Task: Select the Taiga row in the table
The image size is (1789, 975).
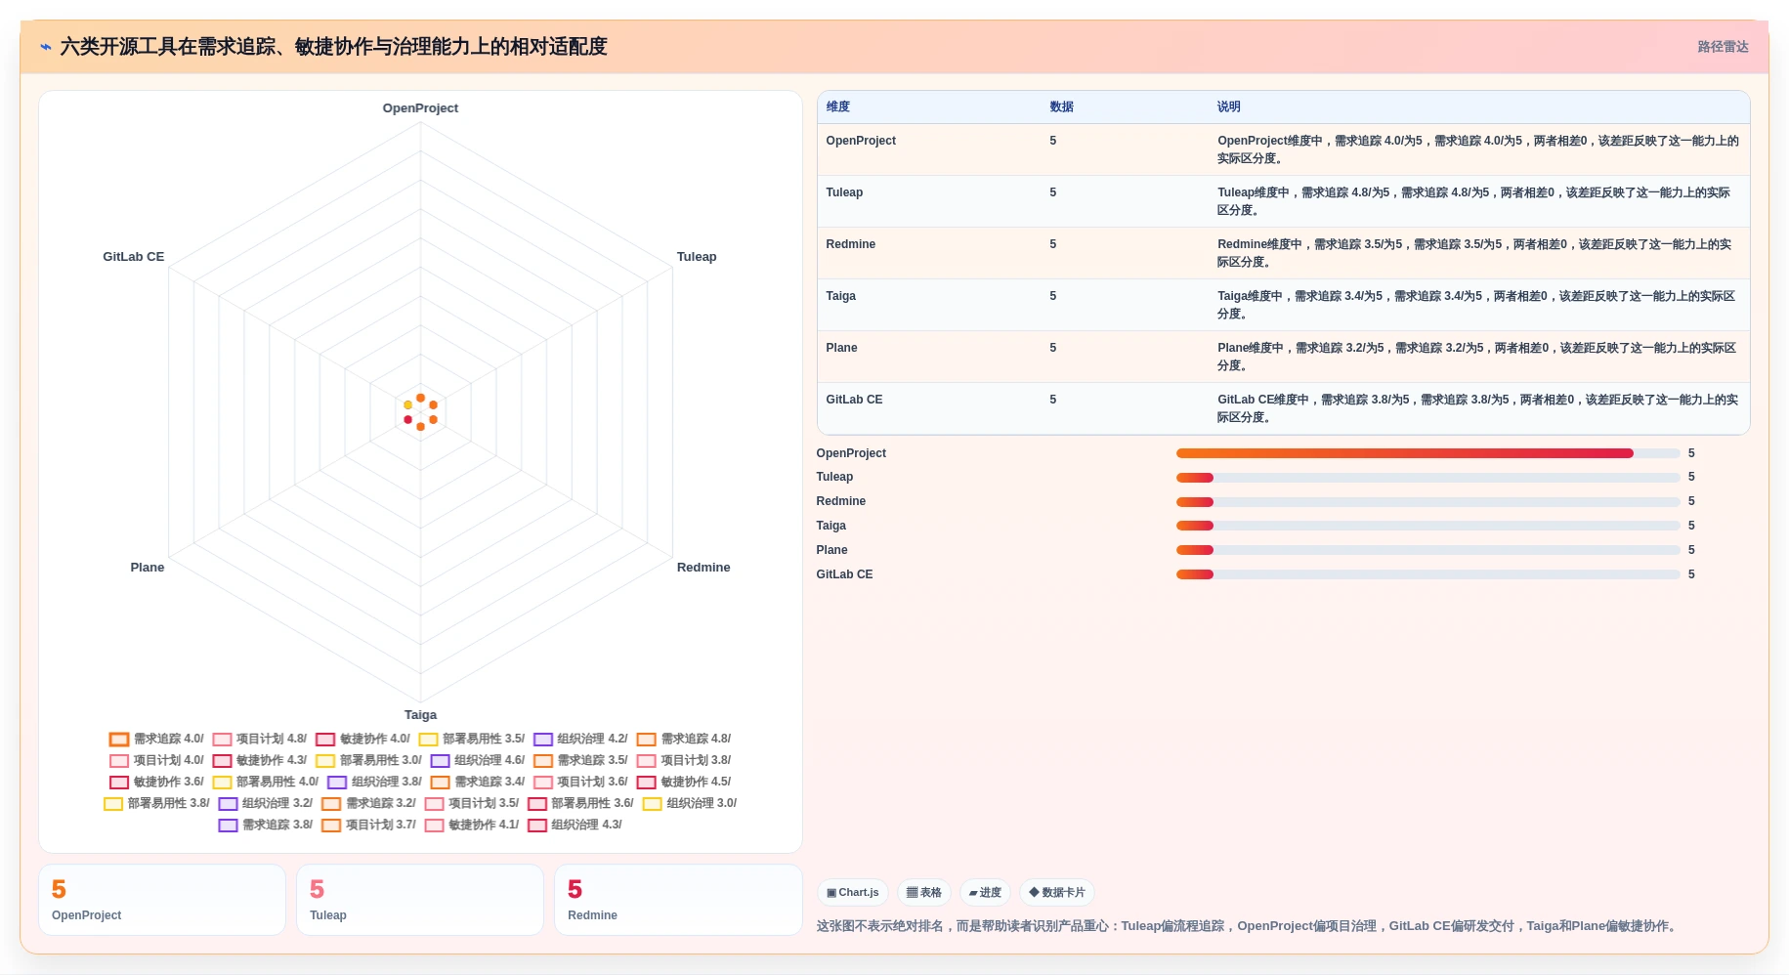Action: (1283, 305)
